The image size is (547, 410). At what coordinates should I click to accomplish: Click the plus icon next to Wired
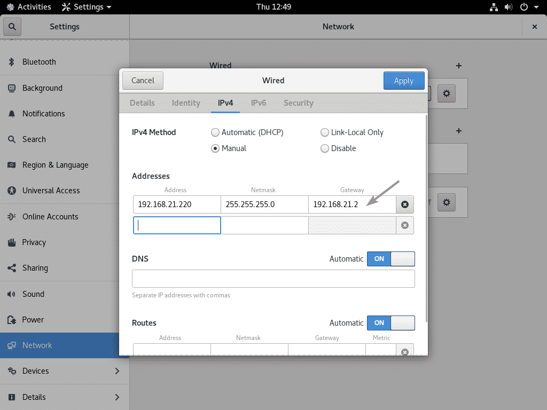458,66
